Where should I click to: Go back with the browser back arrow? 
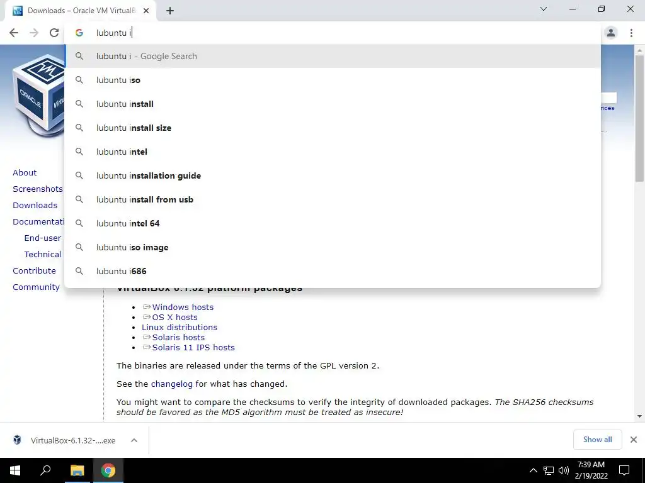(14, 33)
